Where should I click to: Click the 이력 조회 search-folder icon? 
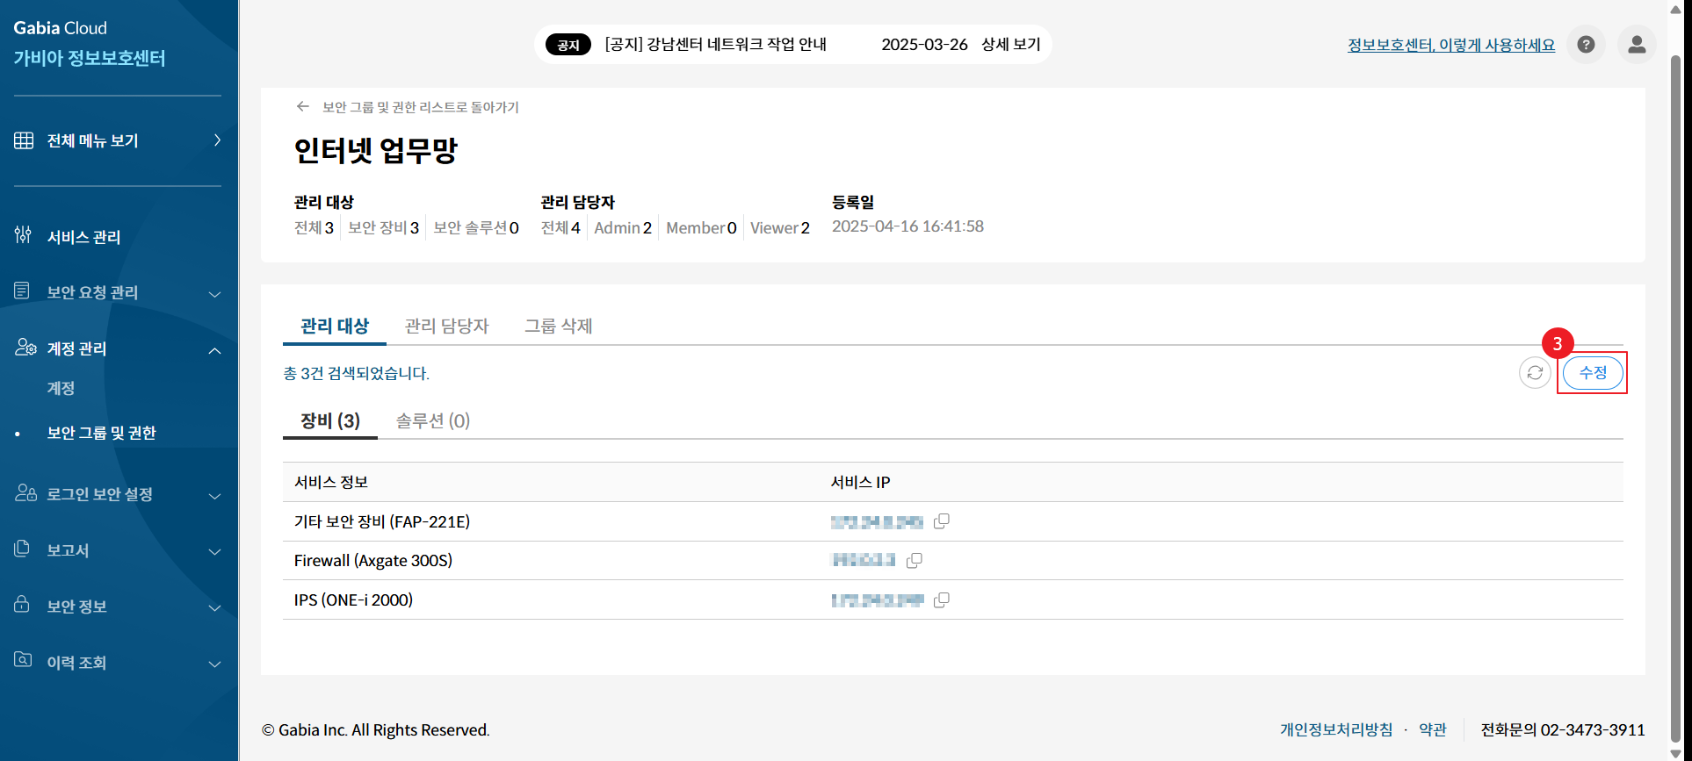(x=23, y=660)
